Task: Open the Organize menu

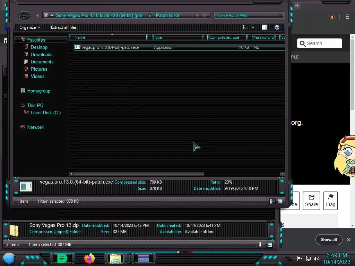Action: click(x=30, y=27)
